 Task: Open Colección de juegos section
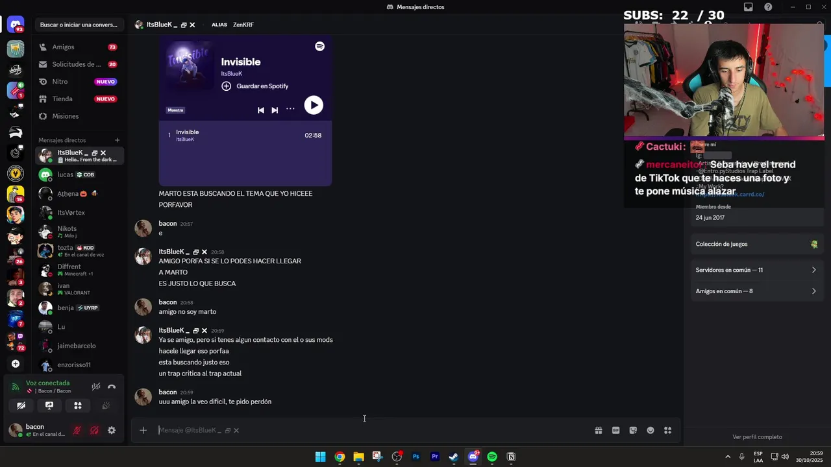point(756,244)
